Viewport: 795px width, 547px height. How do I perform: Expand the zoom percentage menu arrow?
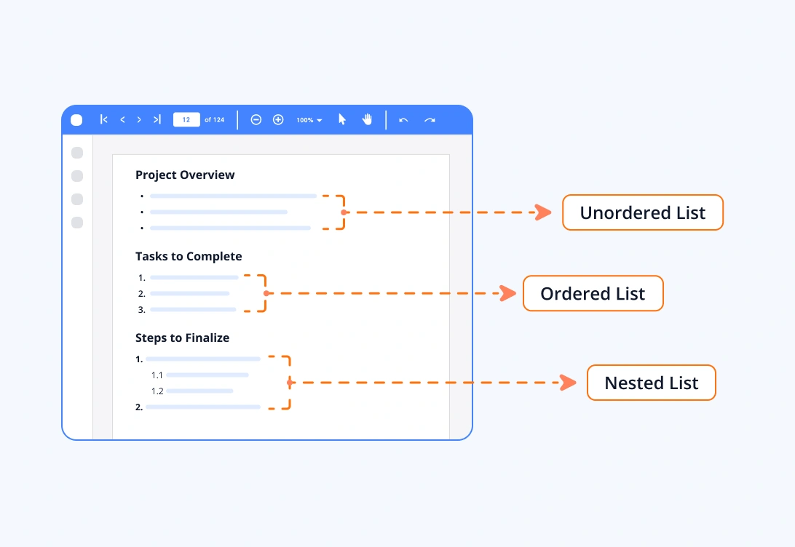point(319,119)
